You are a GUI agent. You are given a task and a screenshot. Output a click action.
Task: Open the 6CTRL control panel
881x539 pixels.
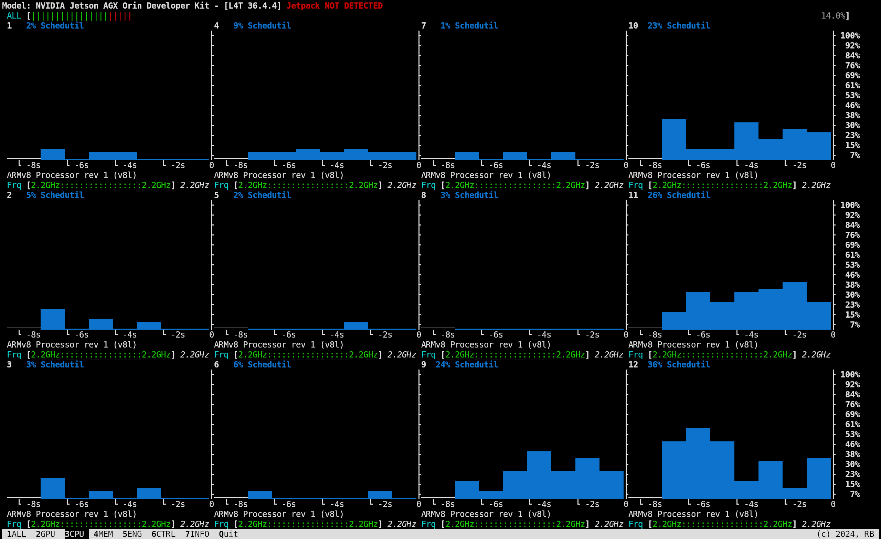pos(163,534)
